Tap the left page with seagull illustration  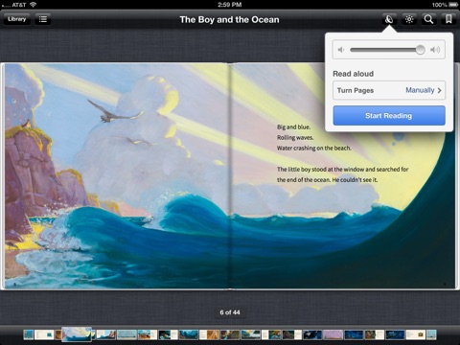pyautogui.click(x=117, y=176)
